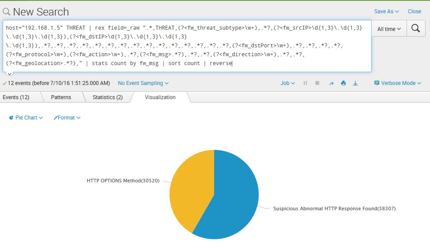Click Suspicious Abnormal HTTP Response label
The image size is (430, 247).
[x=334, y=208]
